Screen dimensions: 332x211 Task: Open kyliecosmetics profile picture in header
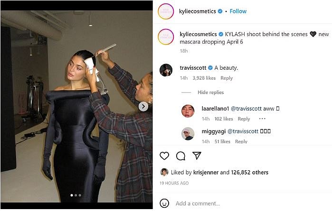[166, 11]
